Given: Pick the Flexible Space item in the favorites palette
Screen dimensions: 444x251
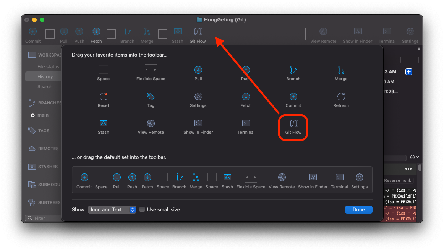Looking at the screenshot, I should (x=151, y=73).
